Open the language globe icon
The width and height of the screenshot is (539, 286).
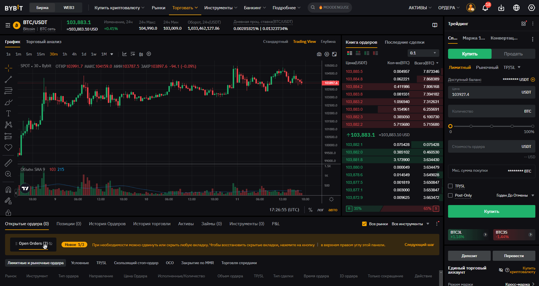tap(516, 8)
